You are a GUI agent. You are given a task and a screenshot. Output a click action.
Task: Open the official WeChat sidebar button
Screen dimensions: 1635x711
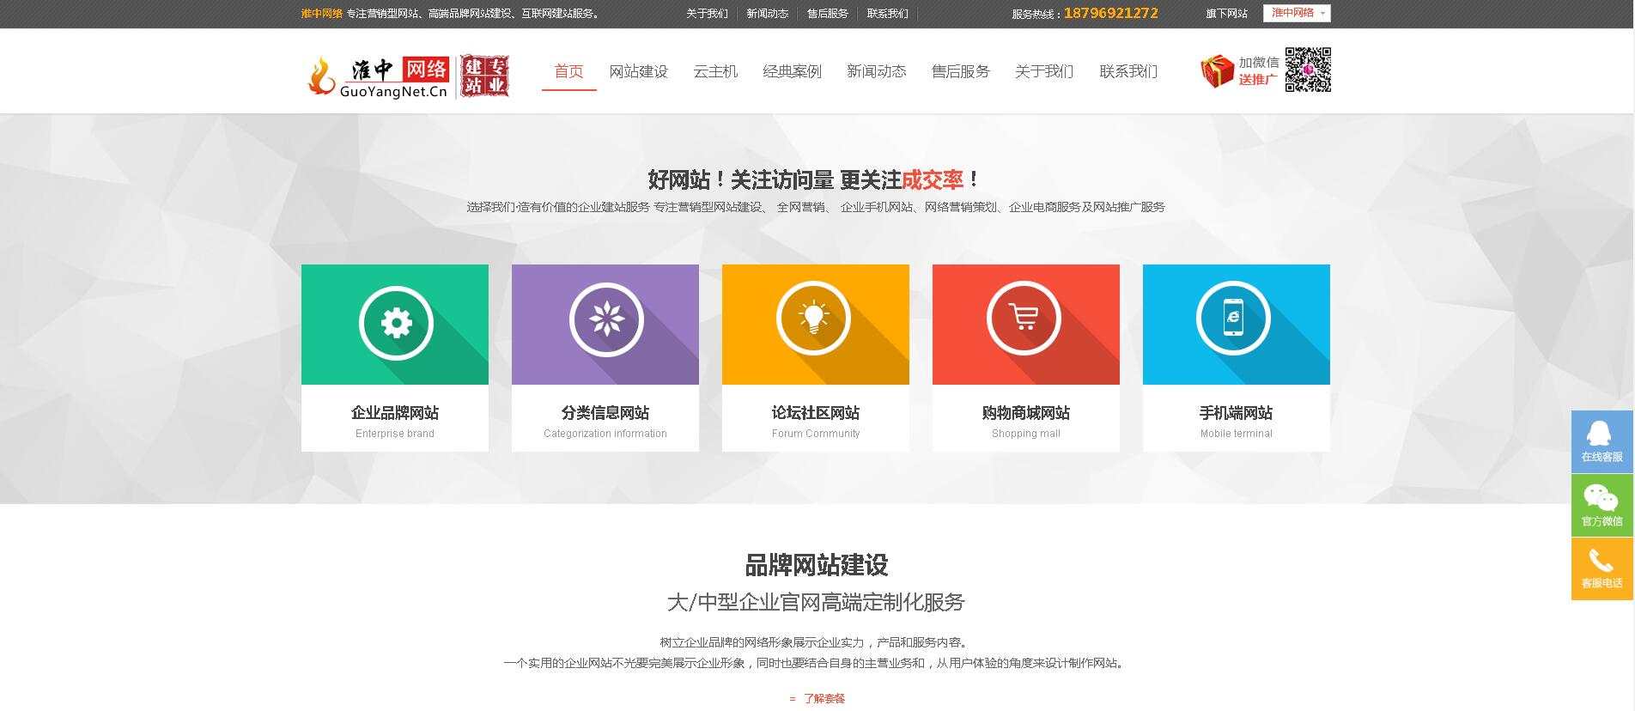[x=1602, y=505]
